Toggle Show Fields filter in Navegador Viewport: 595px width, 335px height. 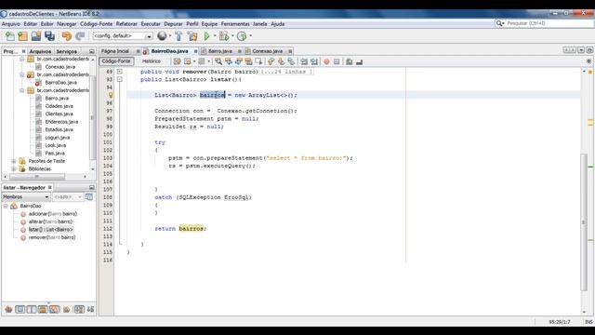(20, 309)
